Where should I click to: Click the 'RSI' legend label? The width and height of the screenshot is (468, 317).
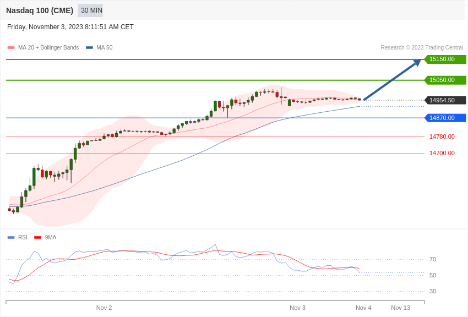click(23, 238)
